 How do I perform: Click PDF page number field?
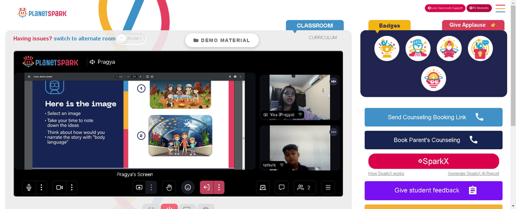tap(117, 77)
